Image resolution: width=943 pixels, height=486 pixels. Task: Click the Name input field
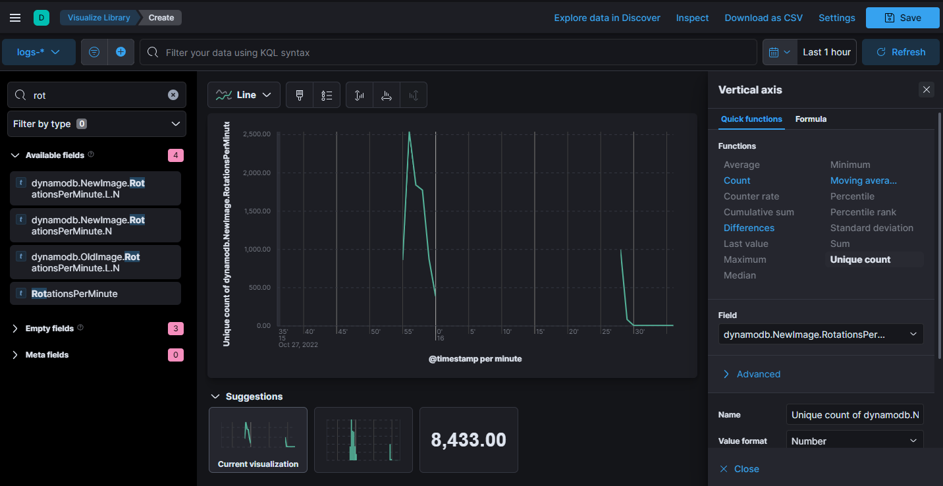coord(855,415)
